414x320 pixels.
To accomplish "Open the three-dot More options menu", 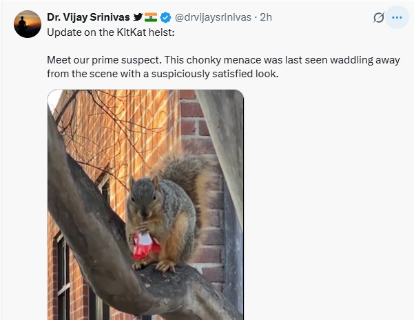I will coord(397,17).
